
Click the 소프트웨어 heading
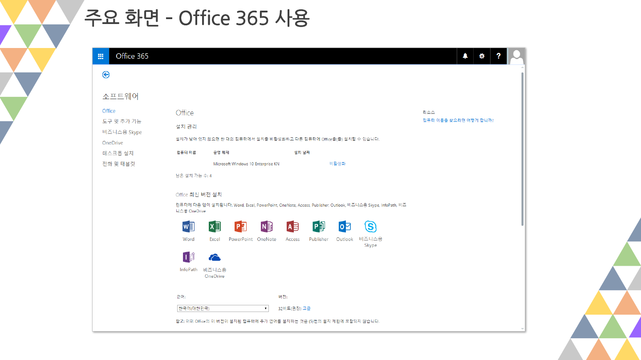pos(120,96)
